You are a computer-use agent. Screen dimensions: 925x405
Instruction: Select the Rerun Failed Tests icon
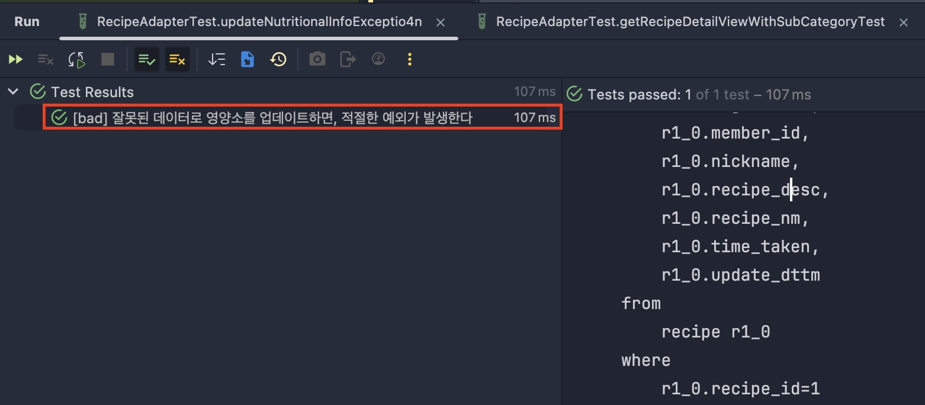tap(45, 59)
